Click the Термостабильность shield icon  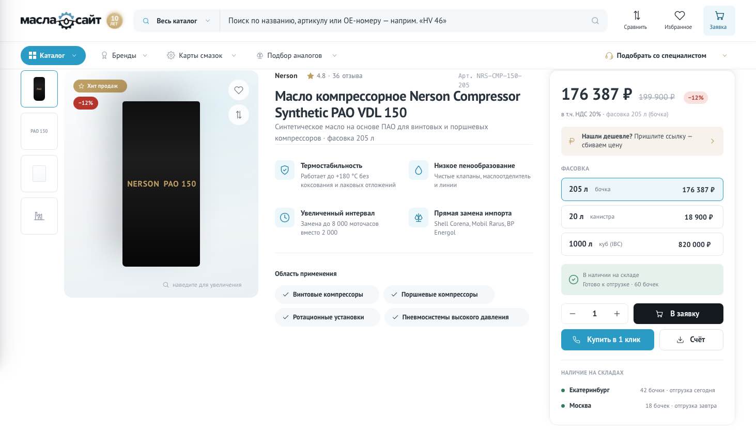click(284, 170)
